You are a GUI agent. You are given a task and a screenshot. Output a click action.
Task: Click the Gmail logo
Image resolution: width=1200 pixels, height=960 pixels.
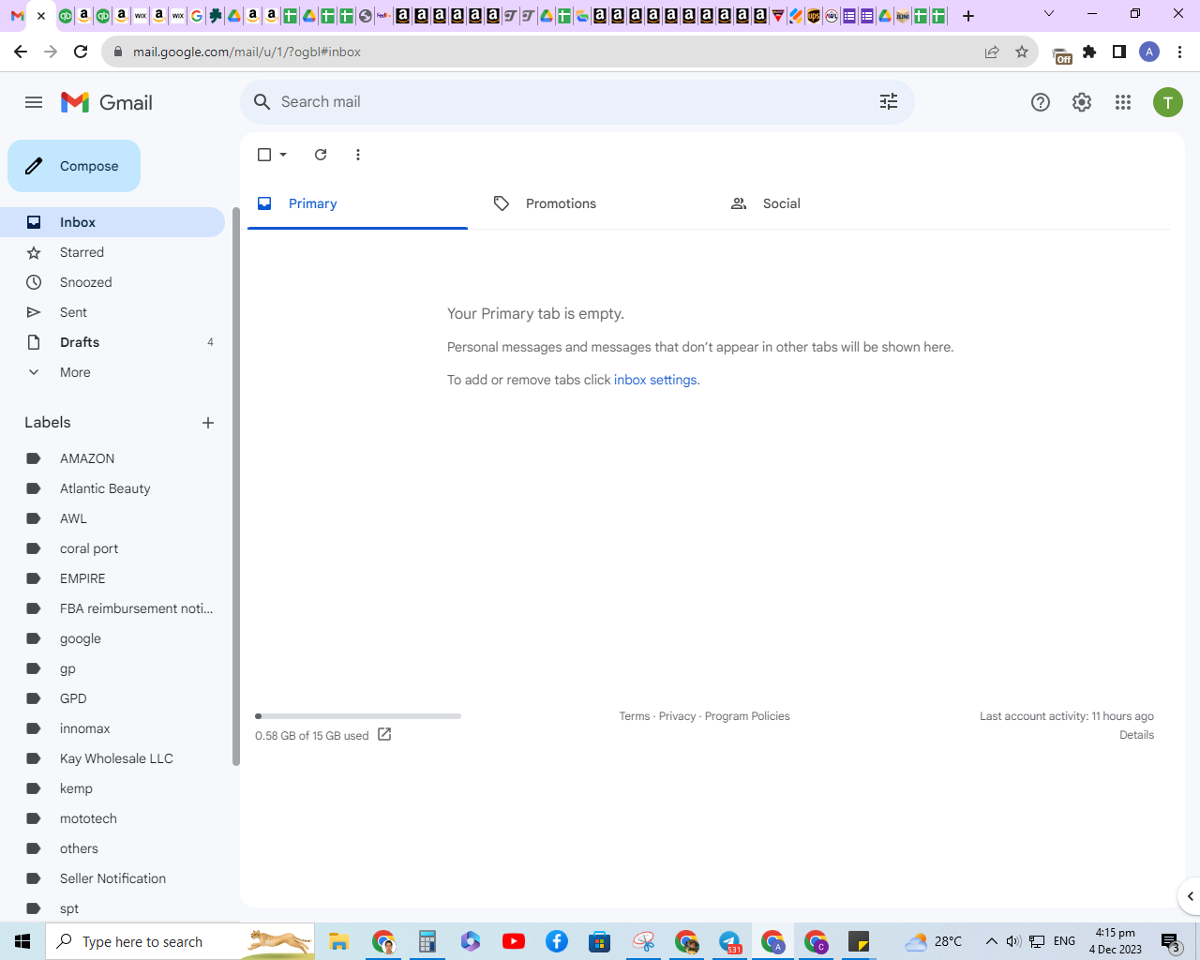tap(107, 102)
